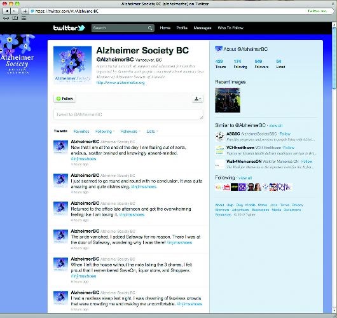Open the recent image thumbnail
The image size is (337, 318).
(x=228, y=100)
